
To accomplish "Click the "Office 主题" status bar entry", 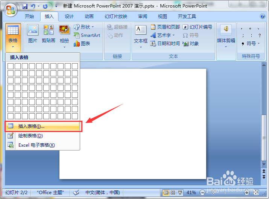I will click(50, 193).
